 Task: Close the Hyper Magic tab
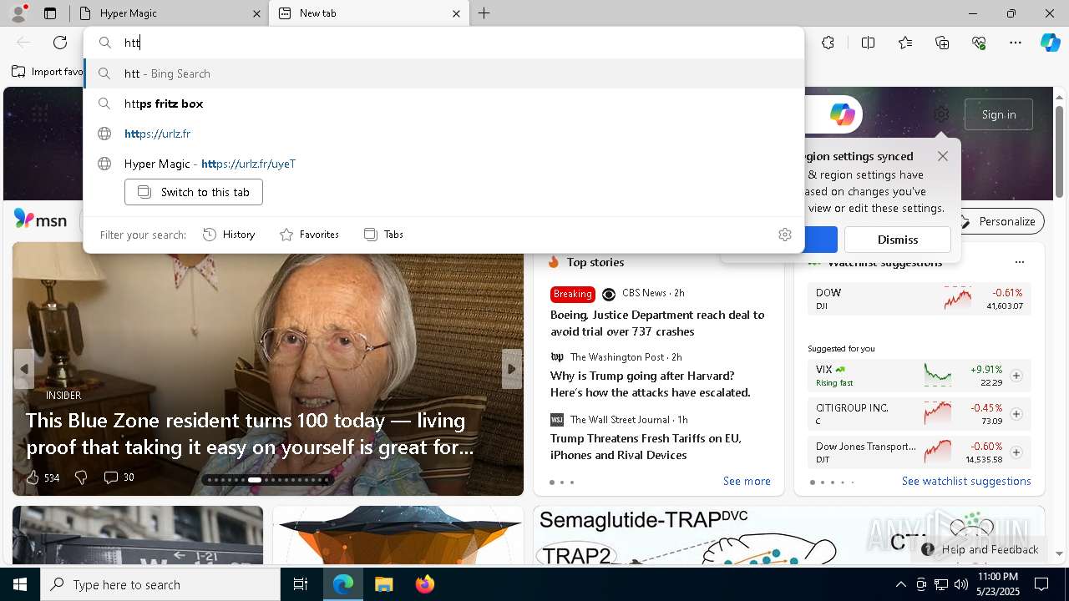click(256, 13)
